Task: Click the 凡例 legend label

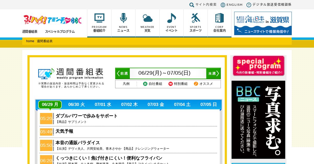Action: (126, 84)
